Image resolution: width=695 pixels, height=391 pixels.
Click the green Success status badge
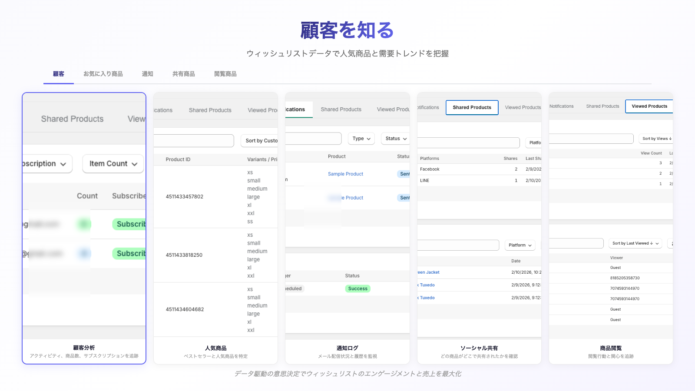357,288
